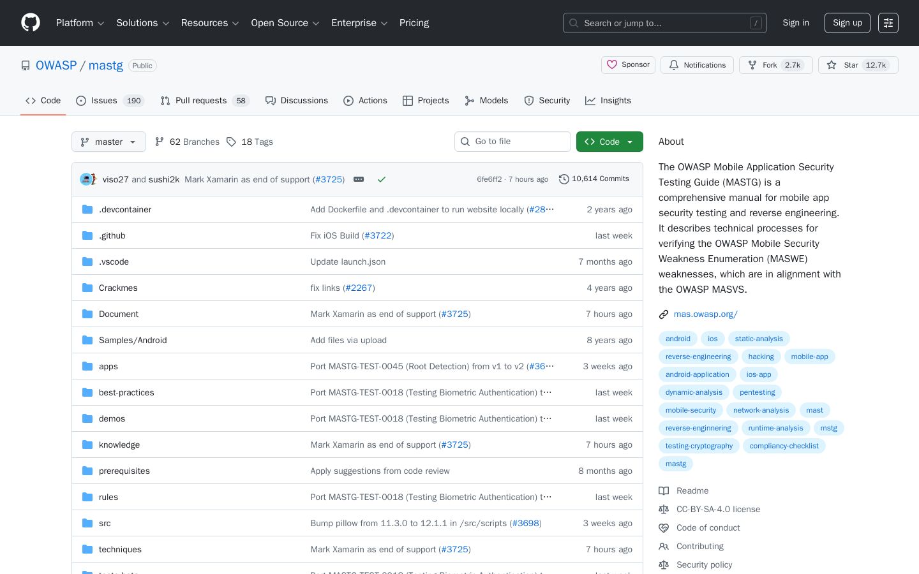Star the mastg repository
Viewport: 919px width, 574px height.
coord(858,65)
